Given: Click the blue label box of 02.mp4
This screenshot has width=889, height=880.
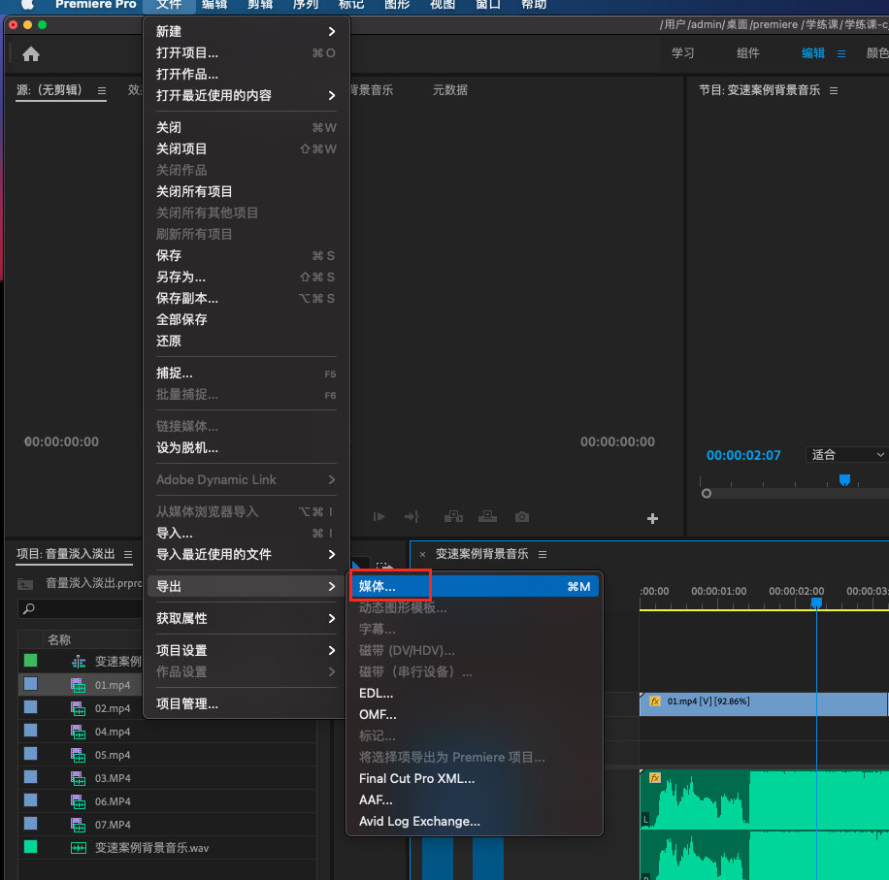Looking at the screenshot, I should (x=30, y=707).
